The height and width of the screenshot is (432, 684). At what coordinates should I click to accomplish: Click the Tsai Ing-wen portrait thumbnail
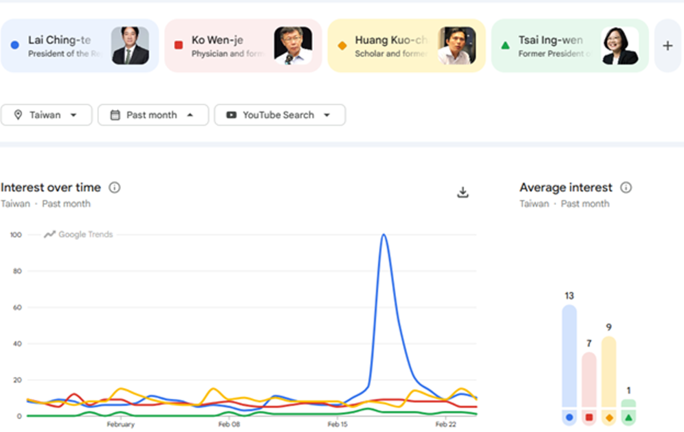619,46
